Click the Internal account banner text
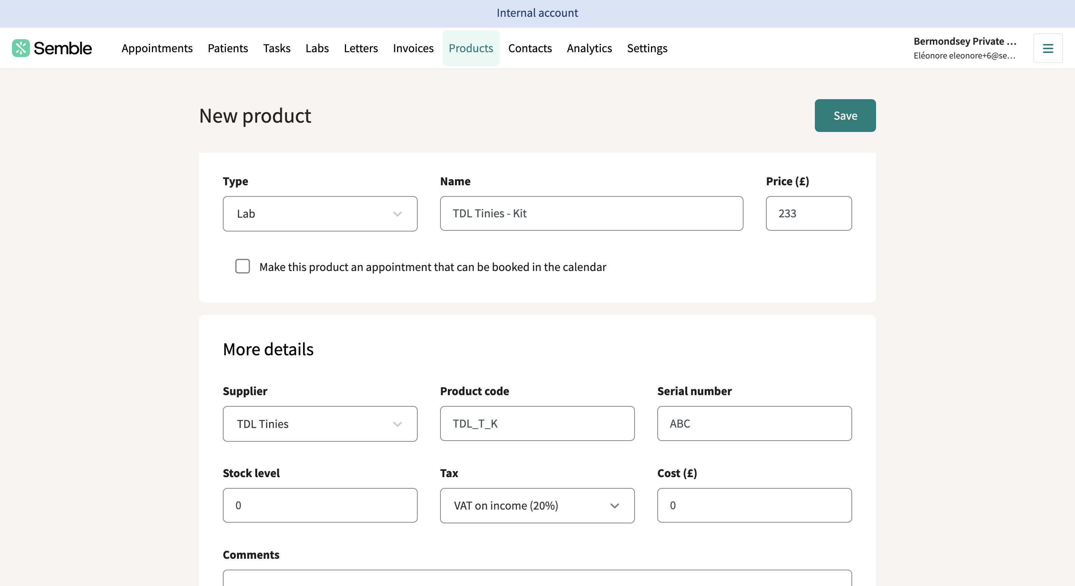 coord(537,13)
